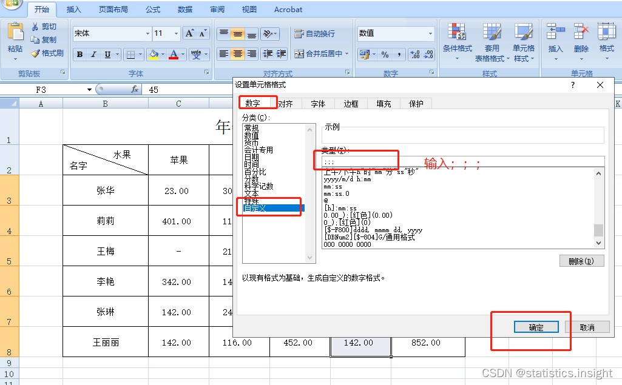This screenshot has height=385, width=622.
Task: Open Conditional Formatting (条件格式)
Action: pyautogui.click(x=457, y=42)
